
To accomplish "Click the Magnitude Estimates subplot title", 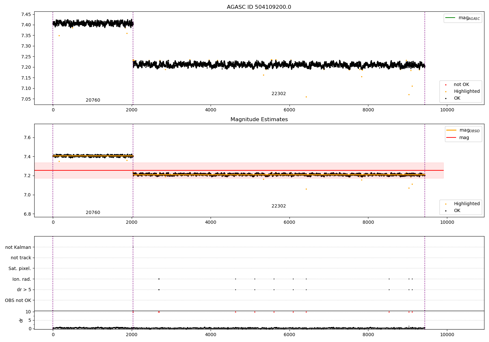I will click(259, 120).
